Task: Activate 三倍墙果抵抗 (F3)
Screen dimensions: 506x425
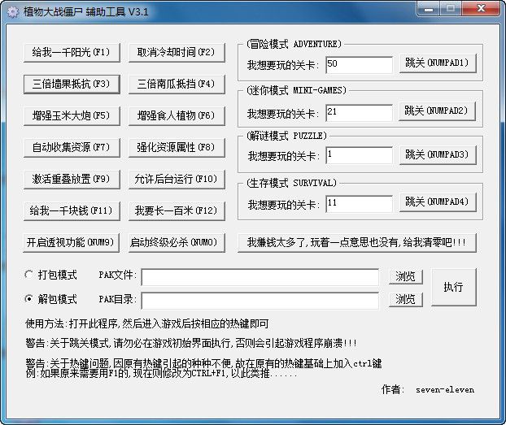Action: click(72, 85)
